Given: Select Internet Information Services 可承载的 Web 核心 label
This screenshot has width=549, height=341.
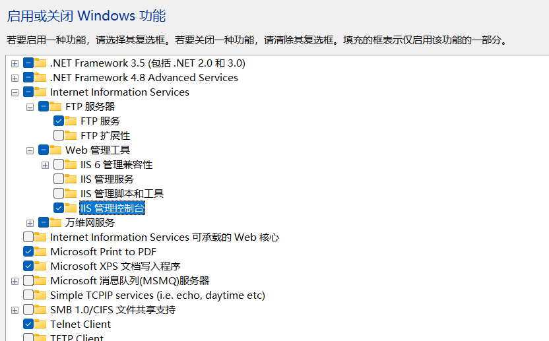Looking at the screenshot, I should coord(164,237).
